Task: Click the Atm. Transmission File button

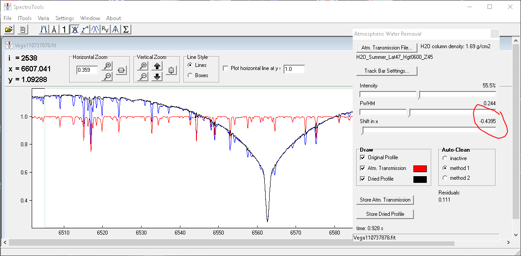Action: point(387,48)
